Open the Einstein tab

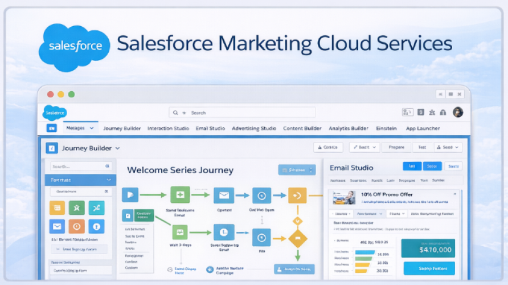[386, 128]
